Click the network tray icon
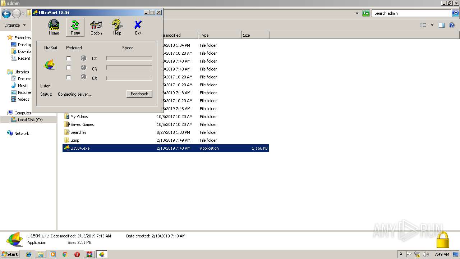460x259 pixels. pos(417,254)
